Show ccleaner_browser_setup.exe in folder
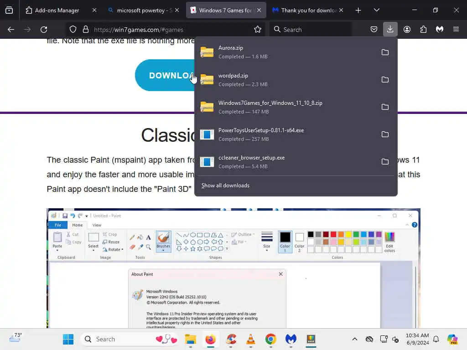 pos(385,162)
